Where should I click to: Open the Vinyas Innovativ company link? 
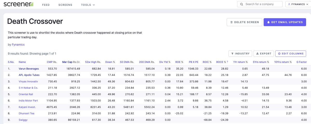coord(28,81)
